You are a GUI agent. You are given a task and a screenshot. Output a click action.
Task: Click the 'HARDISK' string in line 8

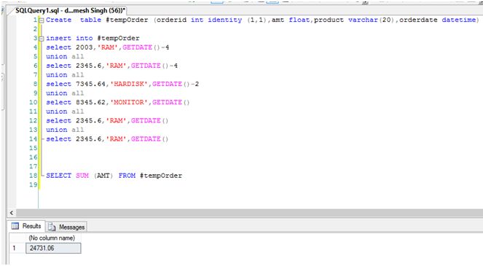point(129,84)
